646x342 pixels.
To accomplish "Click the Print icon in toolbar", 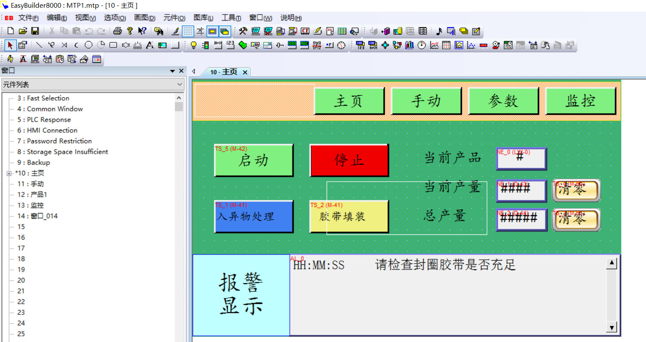I will tap(117, 31).
